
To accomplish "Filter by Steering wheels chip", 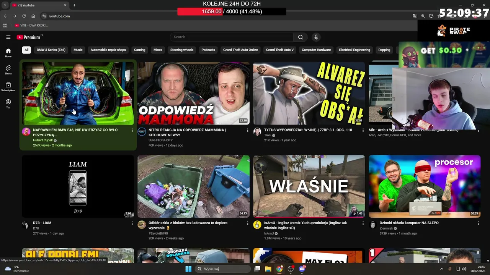I will (x=182, y=50).
